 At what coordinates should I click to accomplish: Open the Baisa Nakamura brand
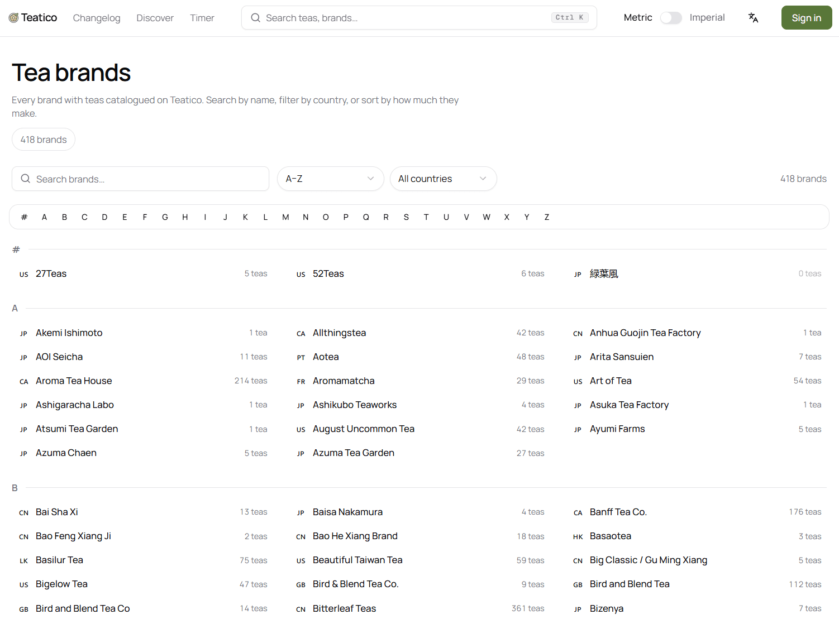point(420,512)
